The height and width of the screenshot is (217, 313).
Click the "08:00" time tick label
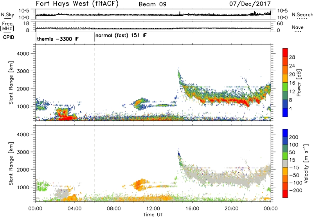(x=114, y=209)
